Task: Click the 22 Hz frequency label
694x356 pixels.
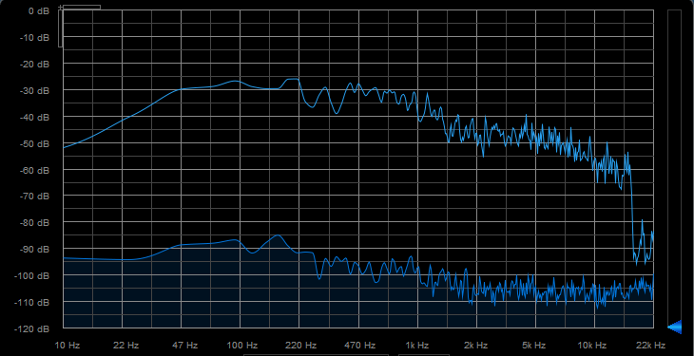Action: tap(126, 345)
